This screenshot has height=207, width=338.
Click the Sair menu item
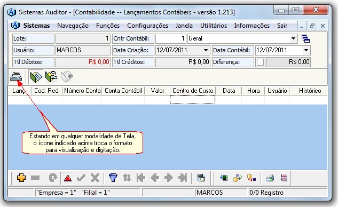(x=282, y=26)
